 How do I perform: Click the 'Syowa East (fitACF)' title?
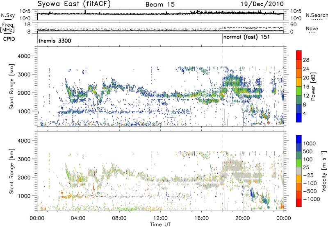tap(74, 4)
